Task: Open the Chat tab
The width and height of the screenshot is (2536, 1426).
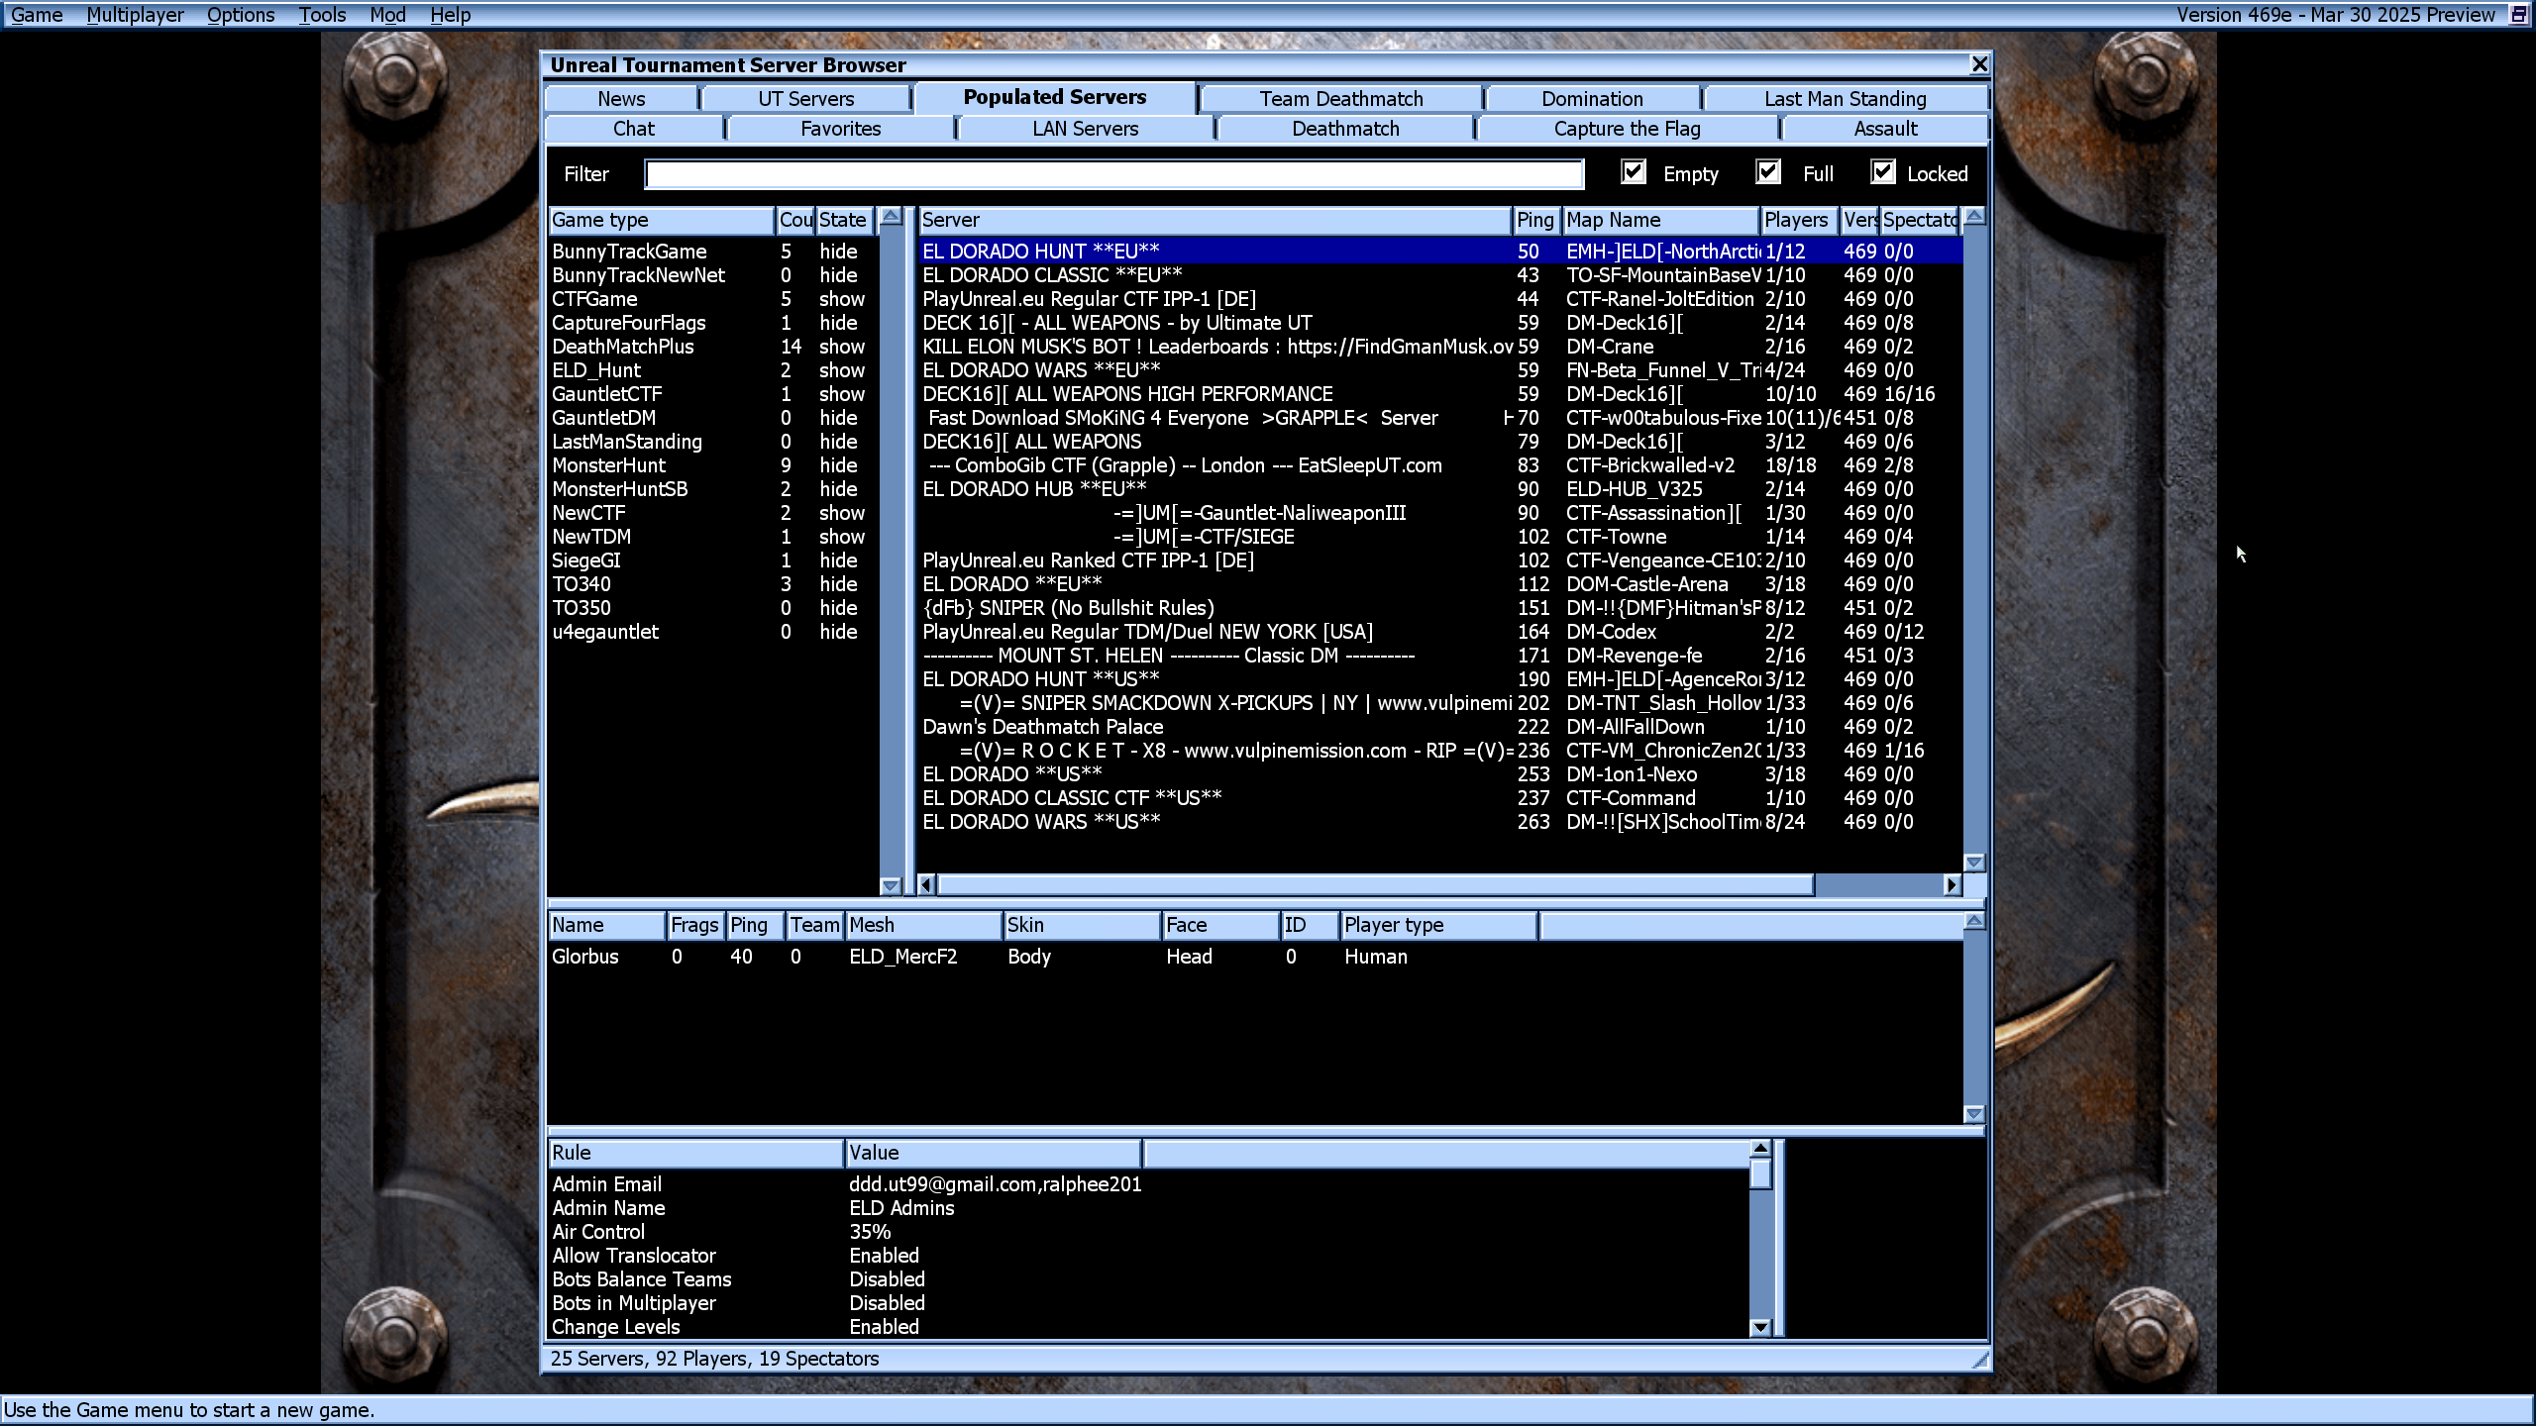Action: pos(634,129)
